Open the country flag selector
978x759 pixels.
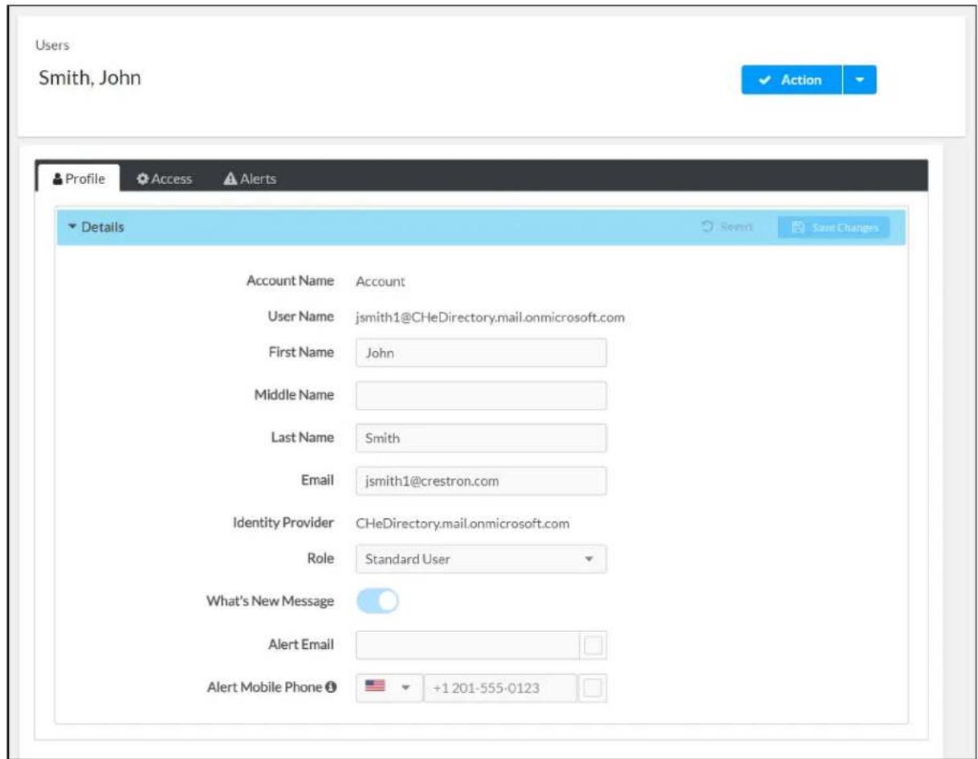coord(389,688)
